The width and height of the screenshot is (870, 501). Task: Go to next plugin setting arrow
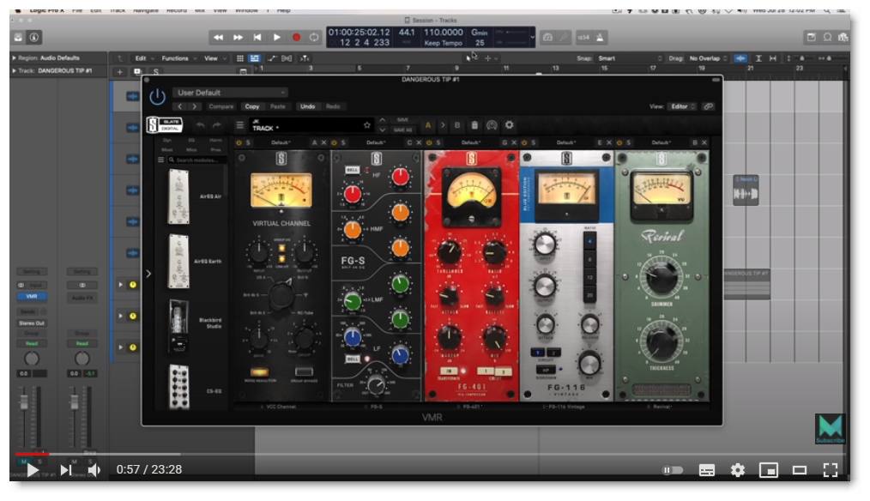[194, 106]
